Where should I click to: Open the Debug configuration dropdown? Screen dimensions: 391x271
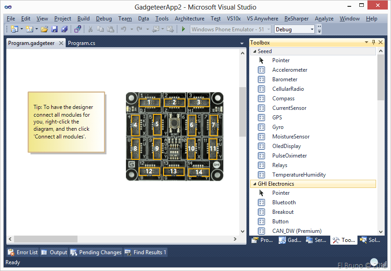(312, 30)
